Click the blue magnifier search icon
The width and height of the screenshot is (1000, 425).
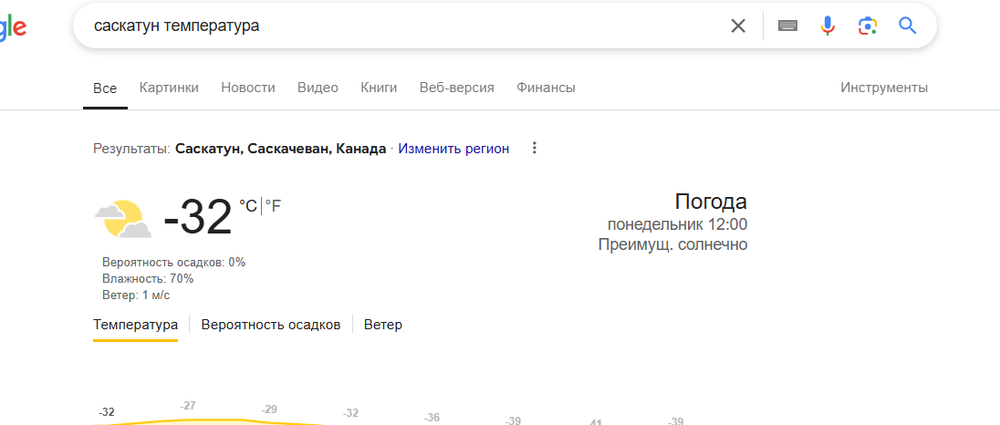click(907, 26)
